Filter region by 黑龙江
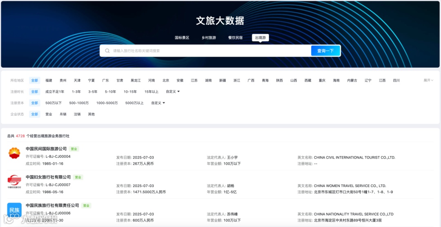 pyautogui.click(x=136, y=80)
